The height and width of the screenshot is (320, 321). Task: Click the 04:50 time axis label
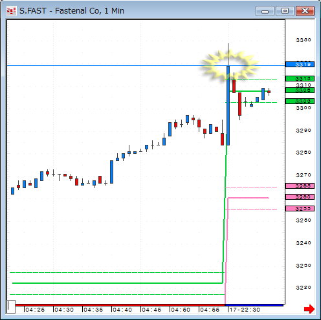181,310
